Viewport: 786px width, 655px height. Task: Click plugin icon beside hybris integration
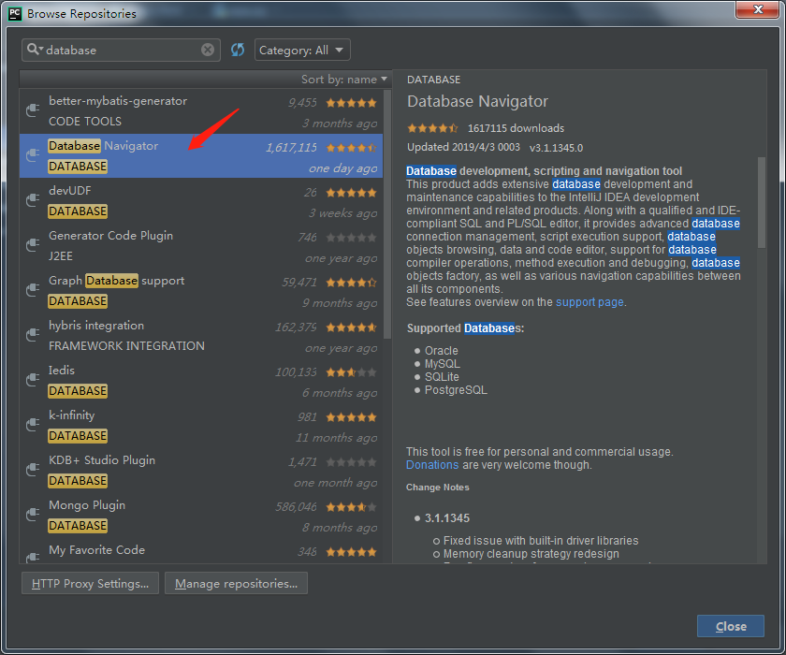click(x=33, y=335)
